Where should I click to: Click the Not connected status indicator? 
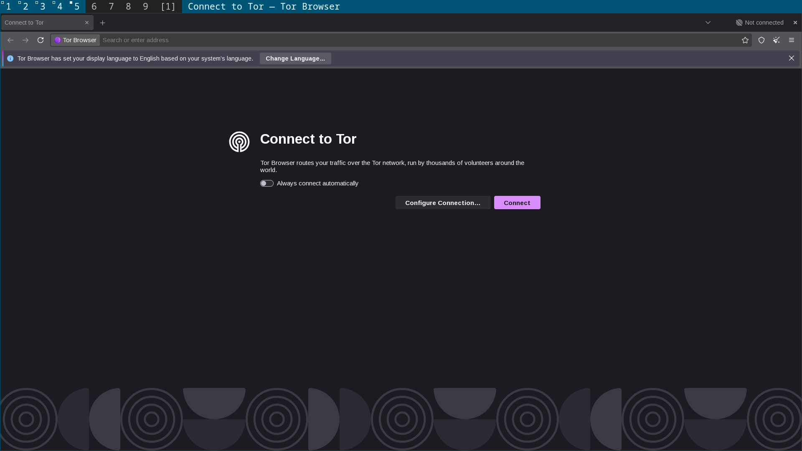(x=760, y=23)
